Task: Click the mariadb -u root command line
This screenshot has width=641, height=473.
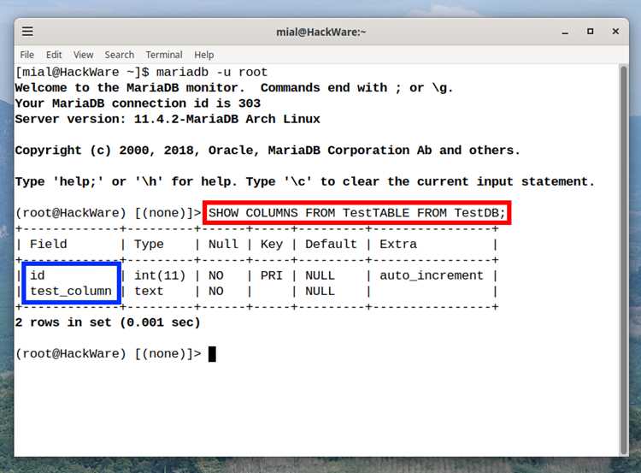Action: [212, 72]
